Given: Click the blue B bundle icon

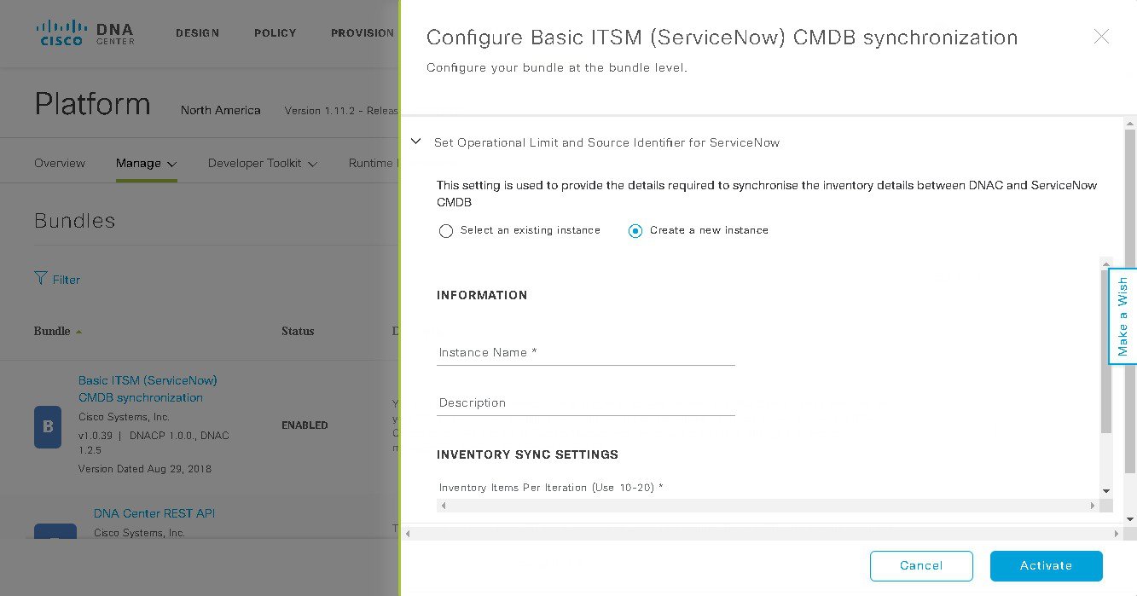Looking at the screenshot, I should 48,427.
